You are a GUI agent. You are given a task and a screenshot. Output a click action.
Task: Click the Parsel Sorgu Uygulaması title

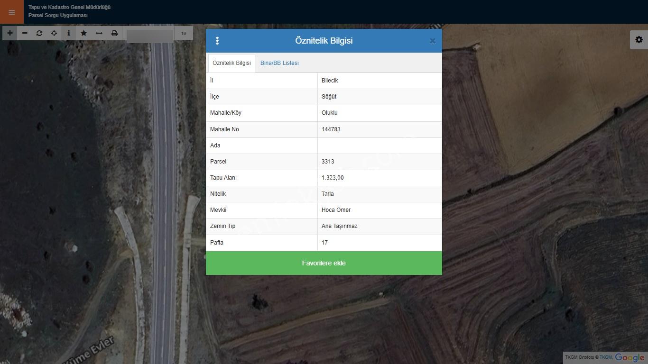pos(58,15)
